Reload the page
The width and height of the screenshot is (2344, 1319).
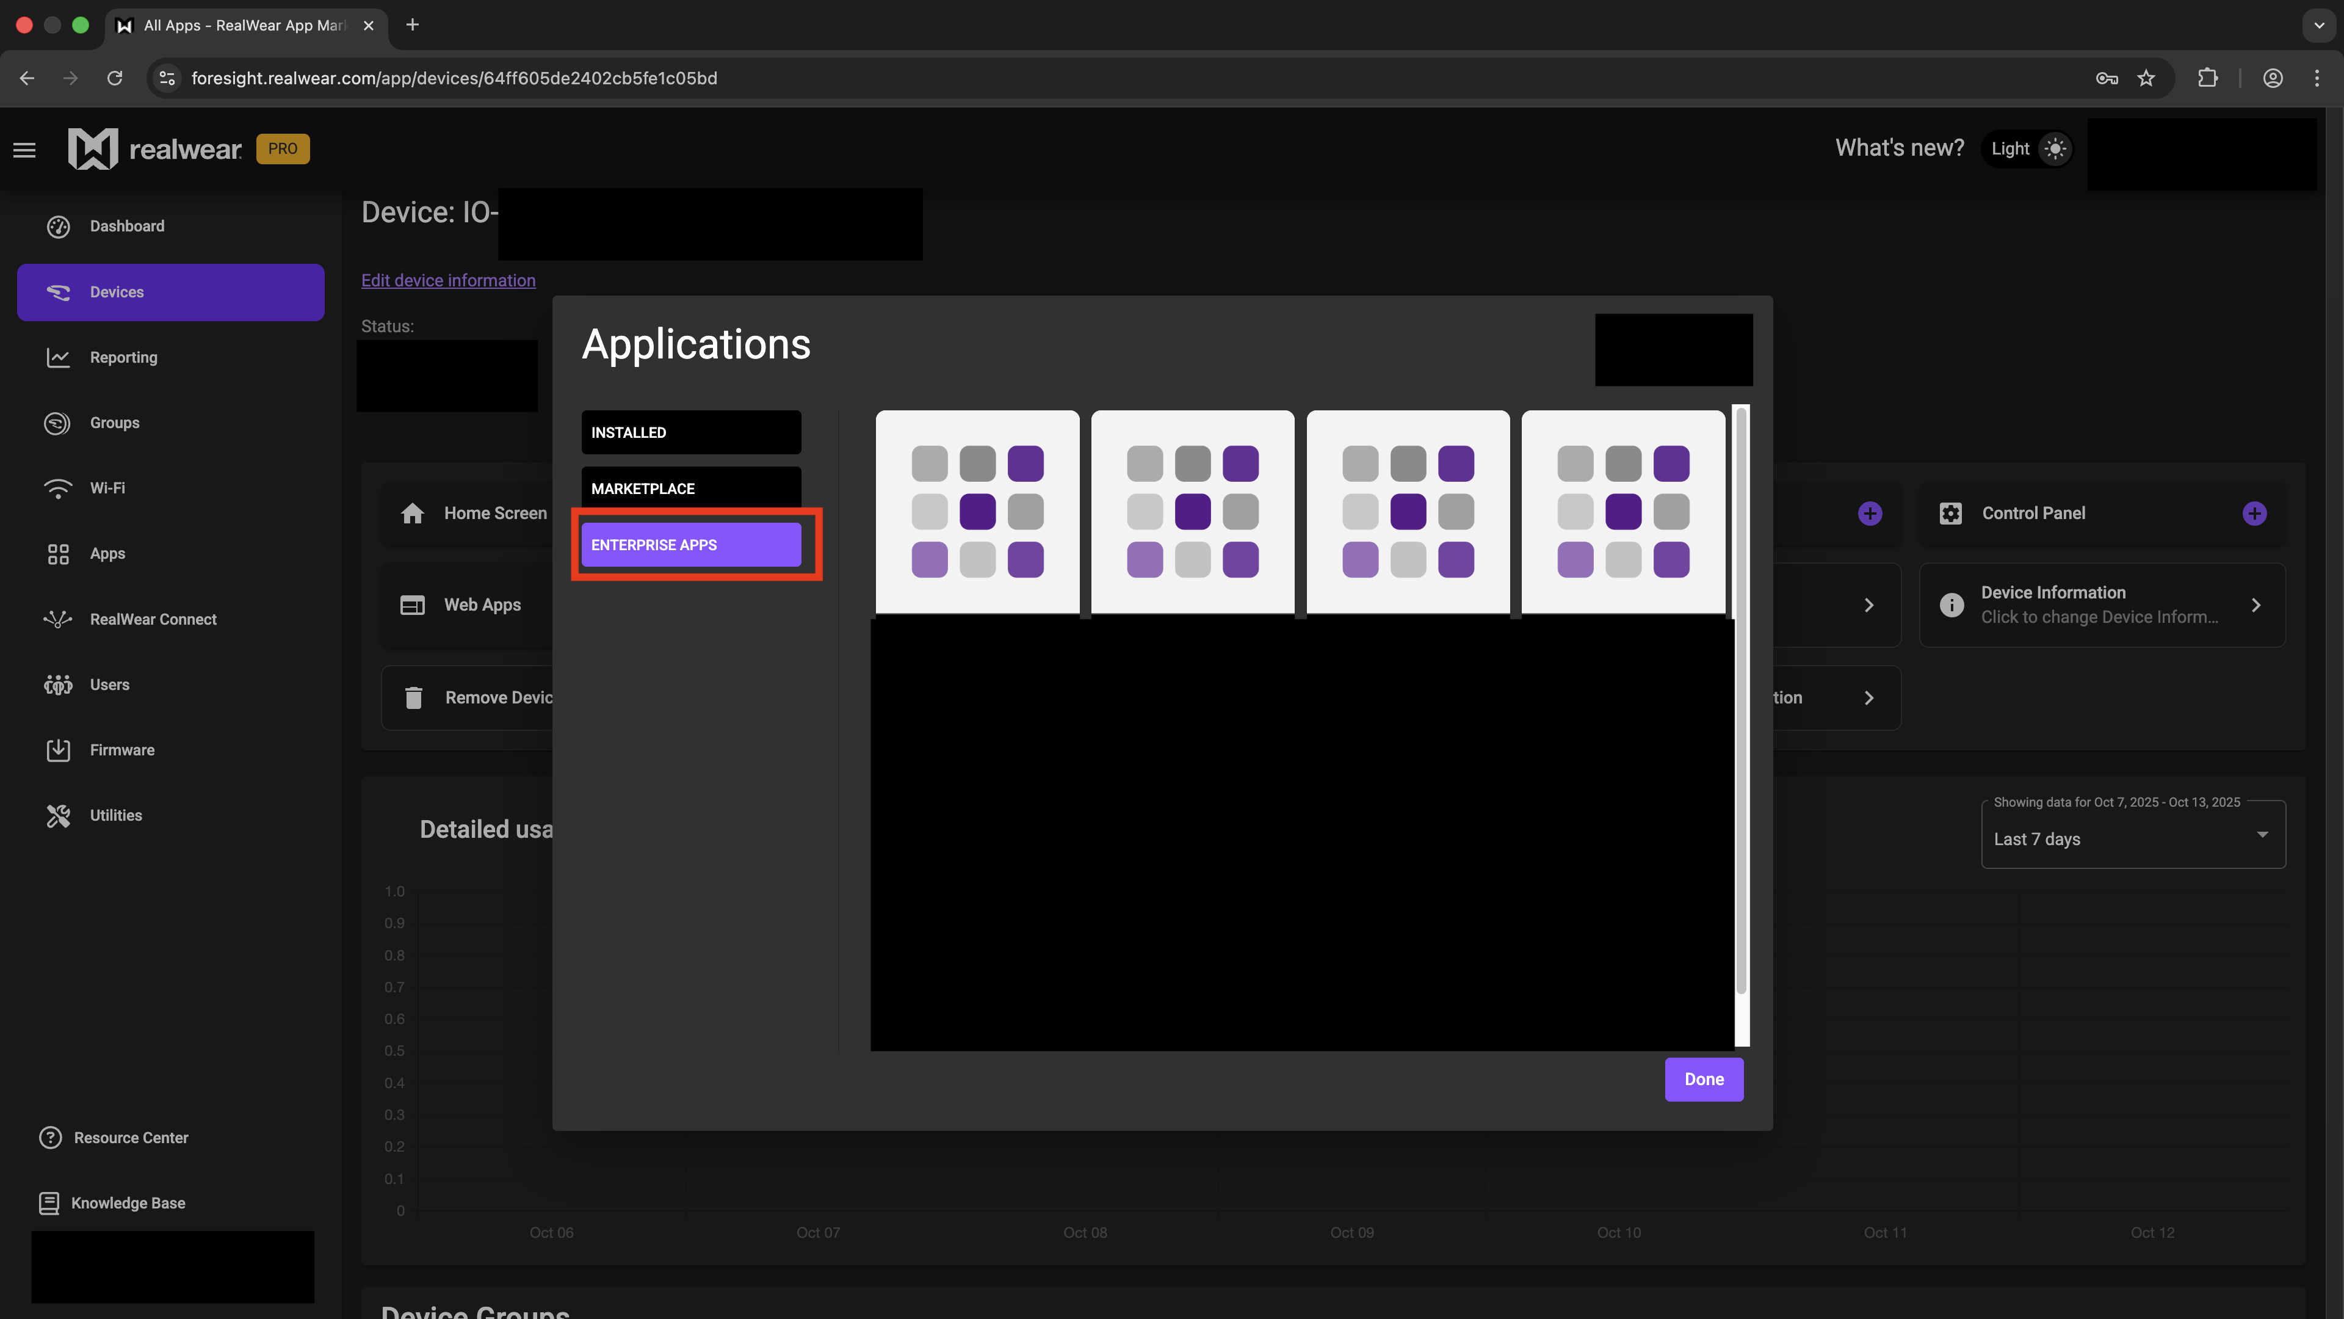pyautogui.click(x=115, y=78)
